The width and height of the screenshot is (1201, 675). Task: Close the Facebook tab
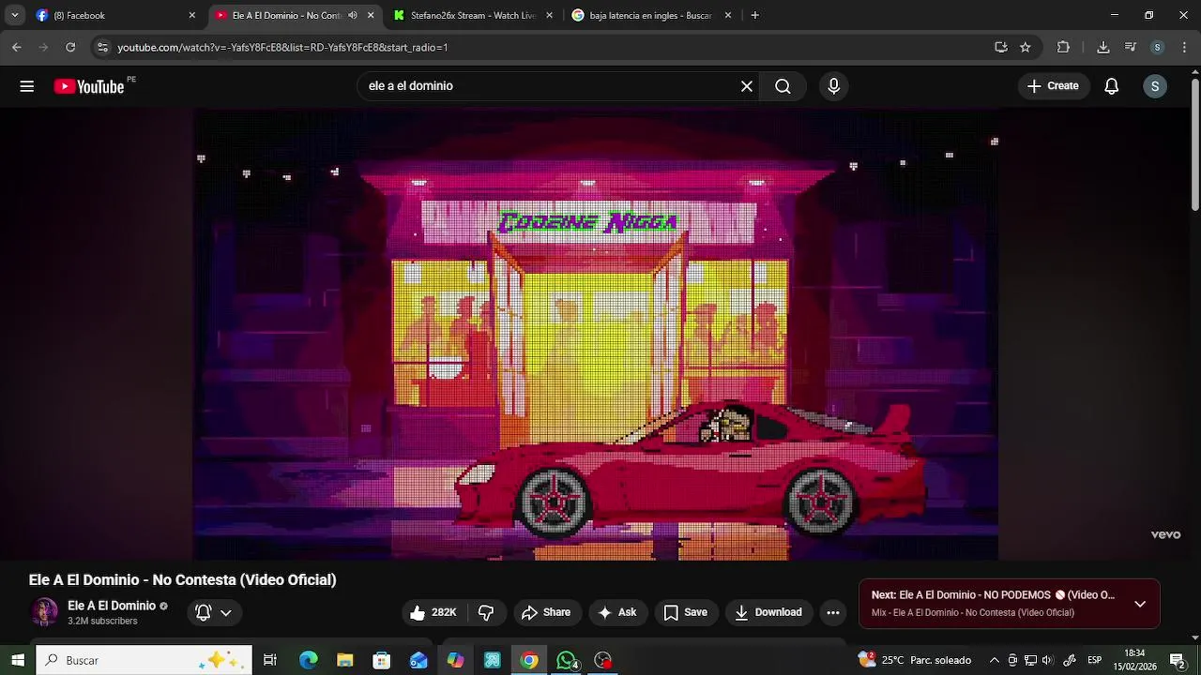[x=192, y=15]
